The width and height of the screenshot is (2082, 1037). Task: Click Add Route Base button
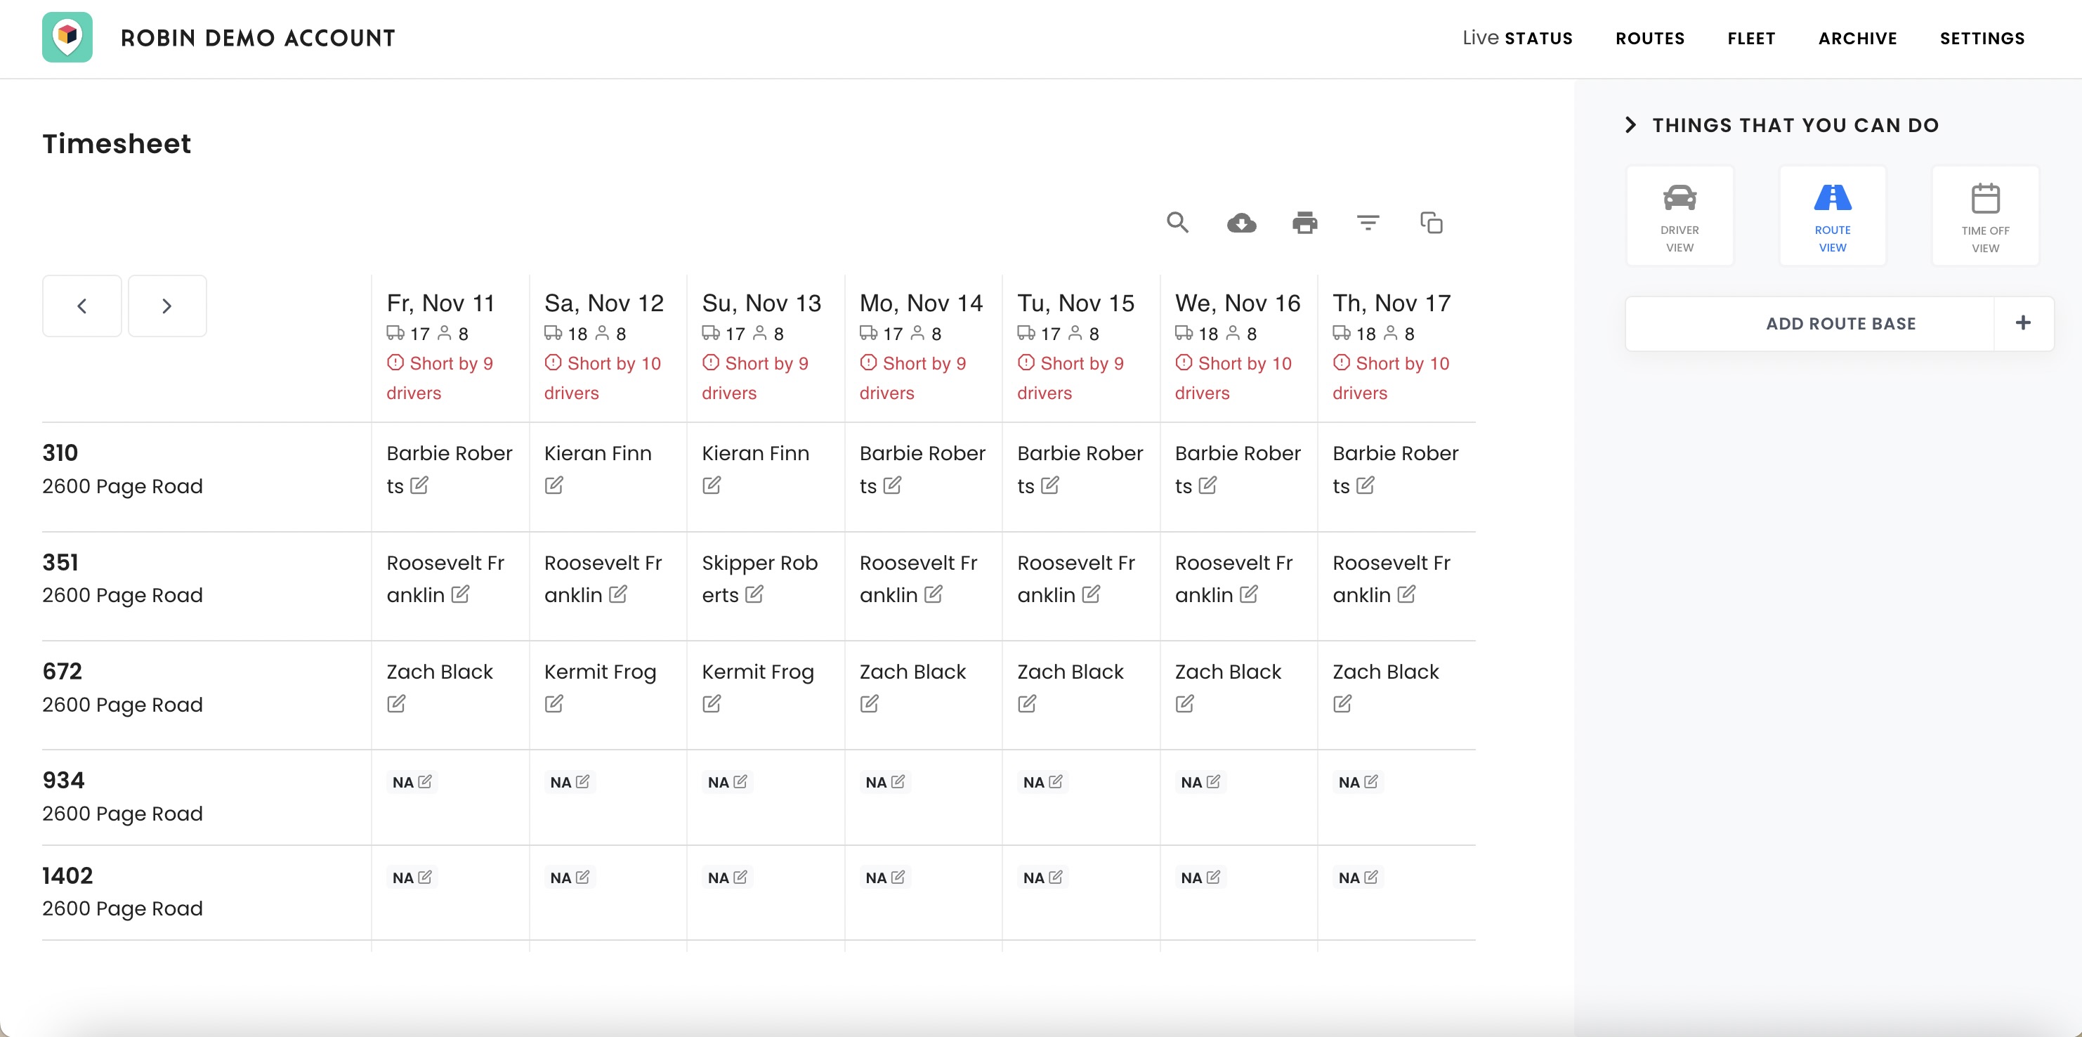1840,323
